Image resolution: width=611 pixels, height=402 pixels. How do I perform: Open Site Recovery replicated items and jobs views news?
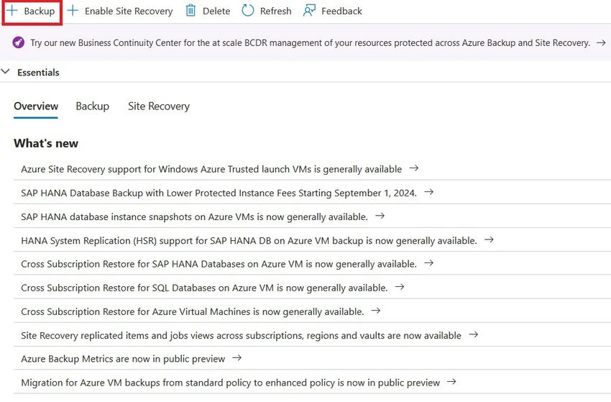point(242,335)
